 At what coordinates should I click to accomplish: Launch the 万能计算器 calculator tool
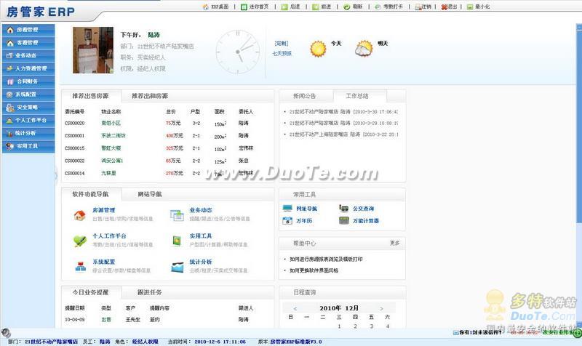(344, 221)
